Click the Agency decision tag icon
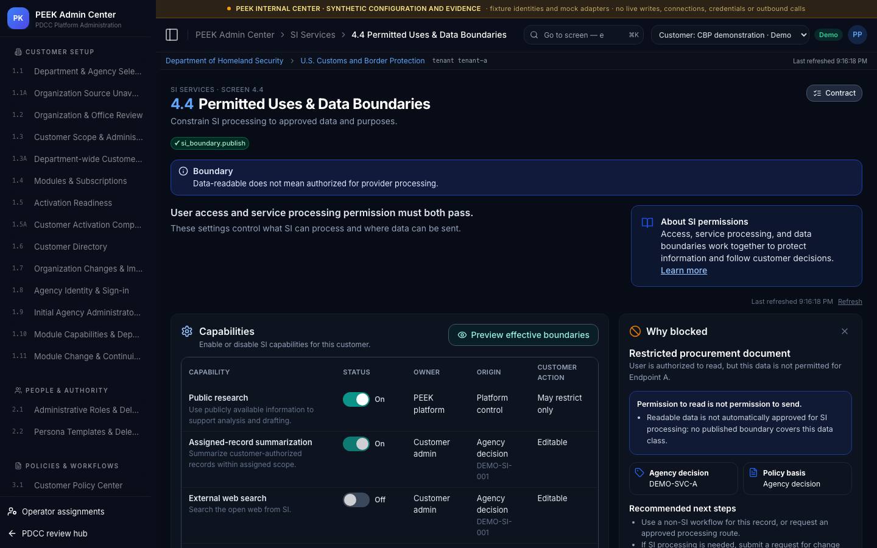This screenshot has height=548, width=877. click(x=639, y=472)
